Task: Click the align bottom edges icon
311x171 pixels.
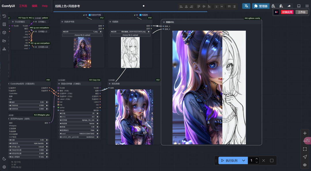Action: point(209,7)
